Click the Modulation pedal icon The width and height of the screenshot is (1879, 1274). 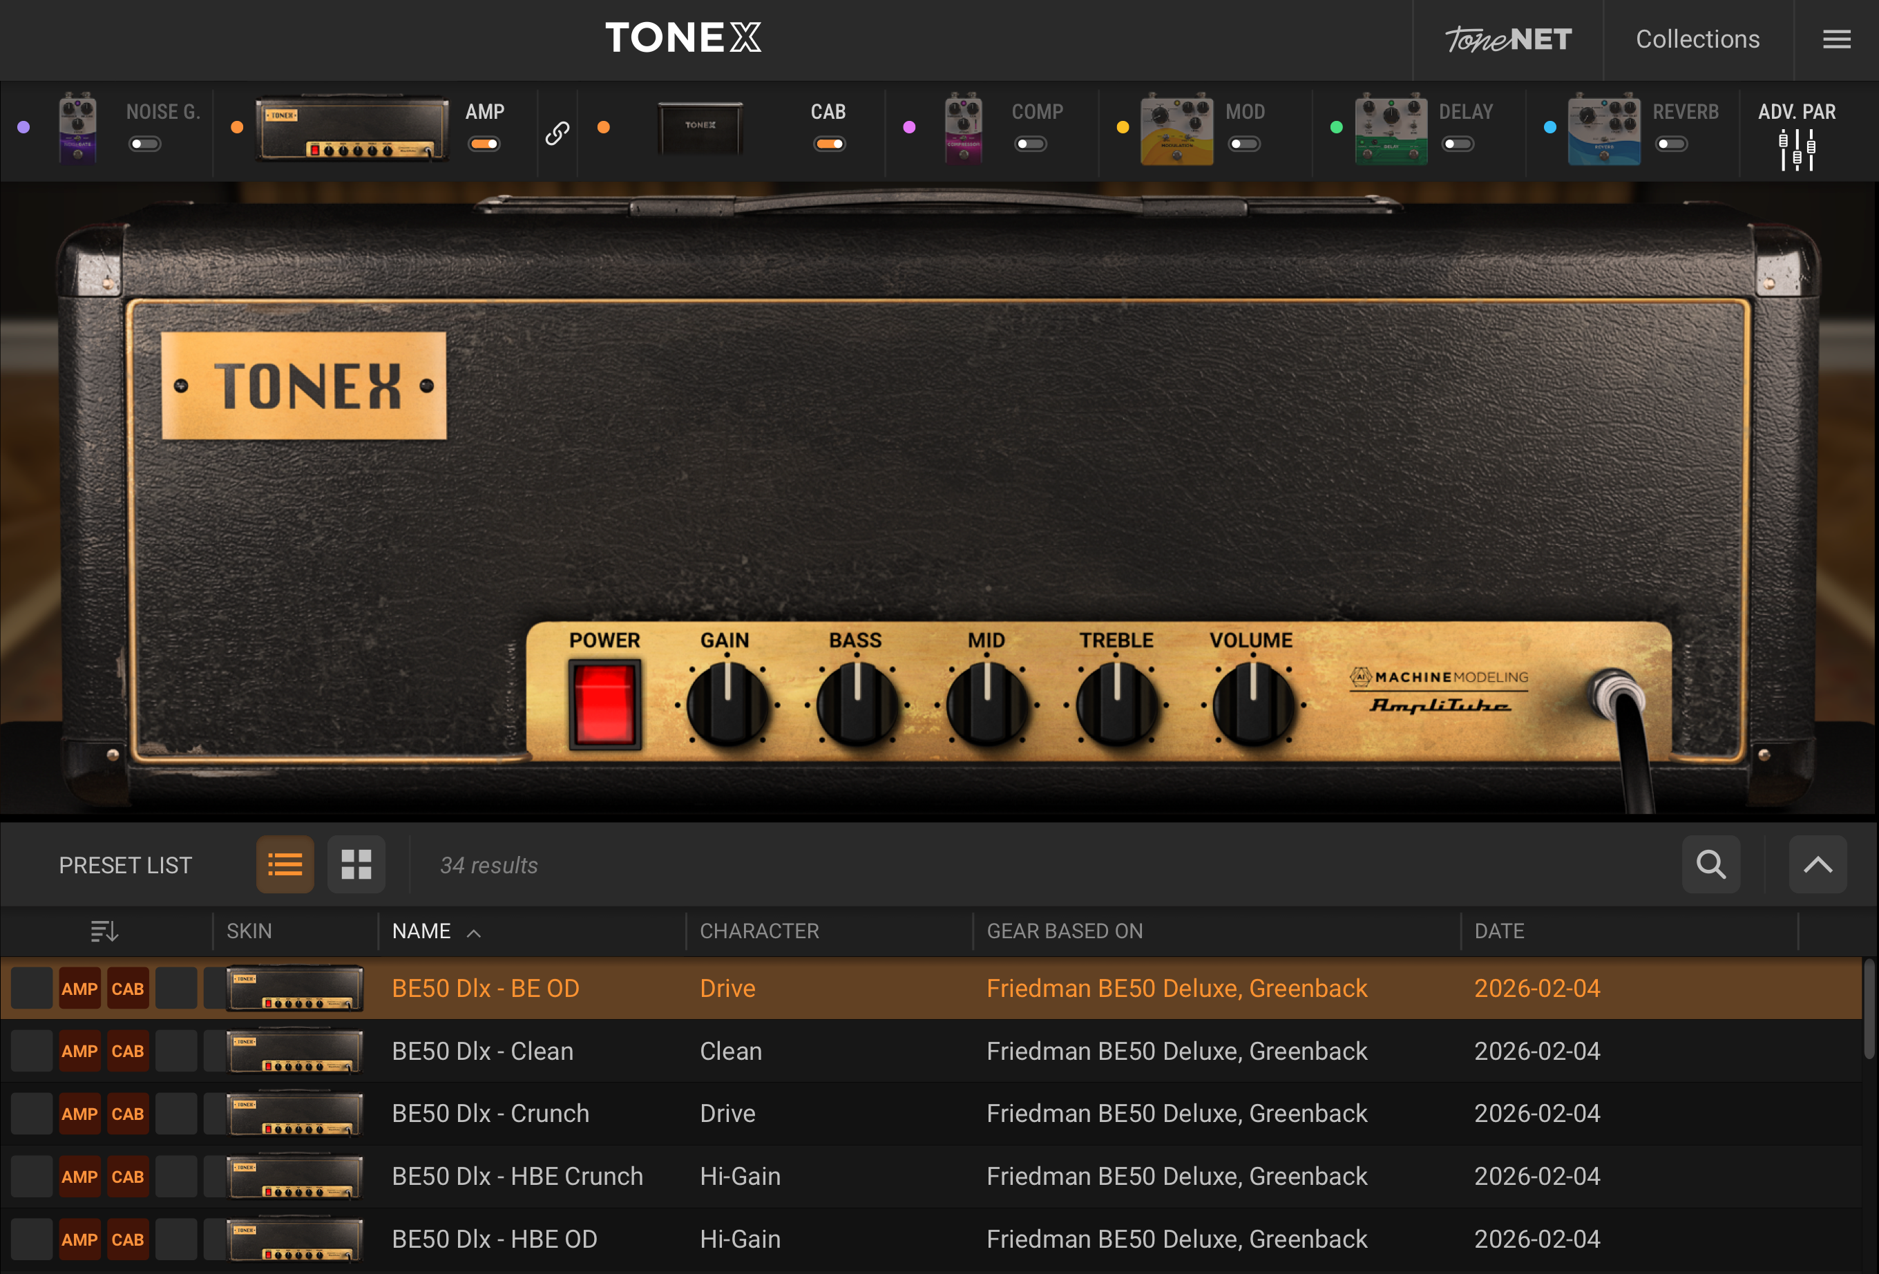coord(1176,129)
